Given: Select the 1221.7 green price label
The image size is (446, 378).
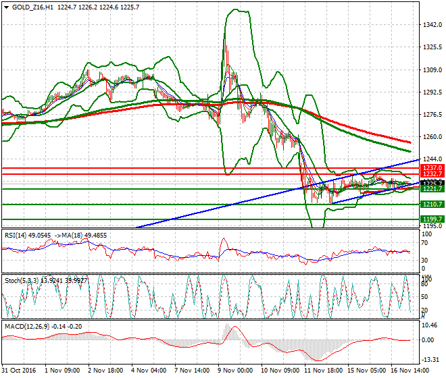Looking at the screenshot, I should 432,189.
